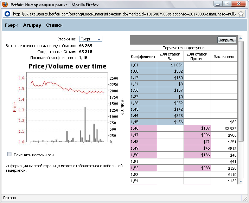
Task: Click the vertical scrollbar thumb
Action: [241, 91]
